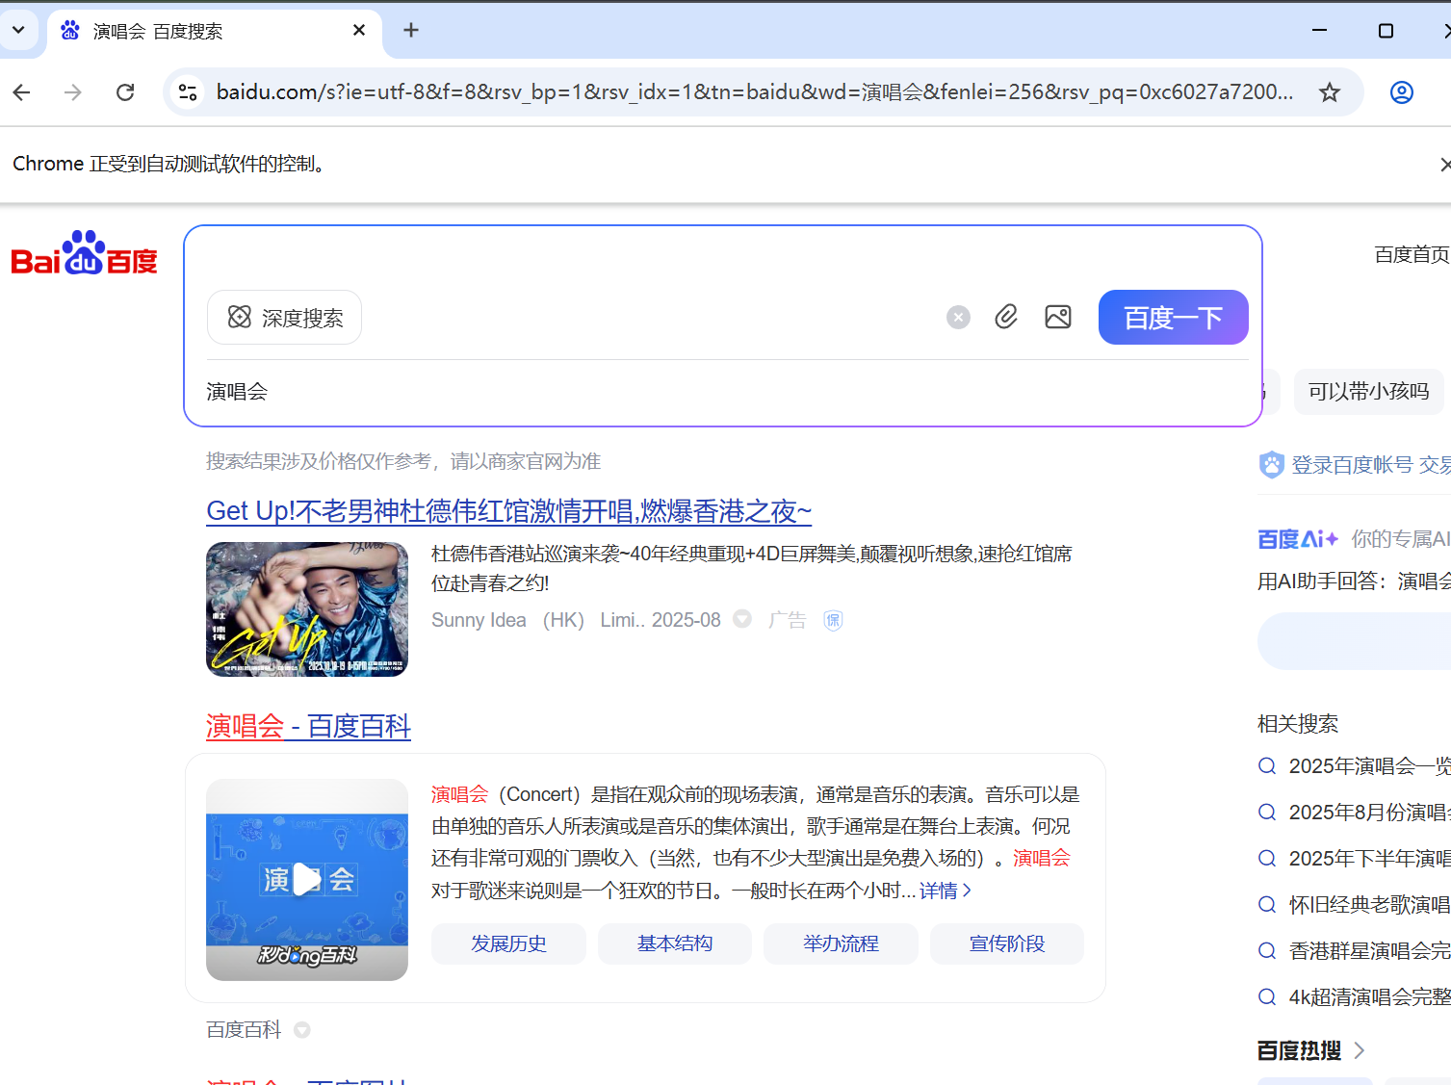The image size is (1451, 1085).
Task: Open related search 2025年8月份演唱会
Action: point(1369,813)
